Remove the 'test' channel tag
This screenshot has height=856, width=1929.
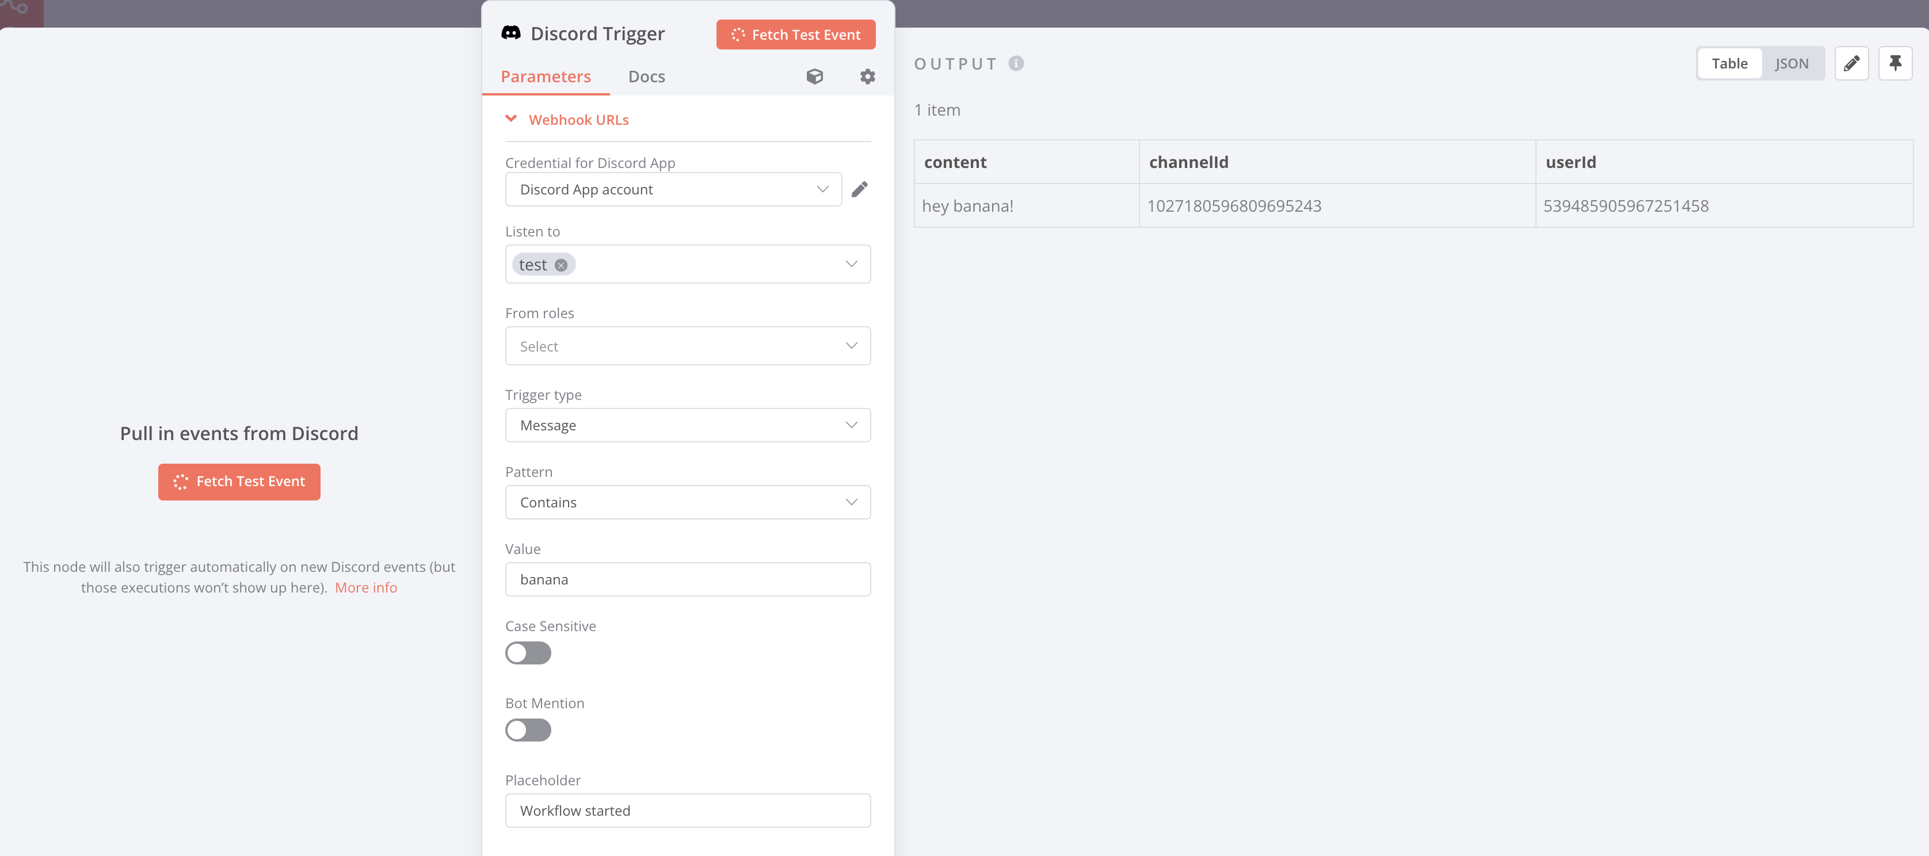pyautogui.click(x=561, y=265)
